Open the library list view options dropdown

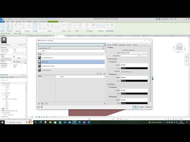coord(101,74)
